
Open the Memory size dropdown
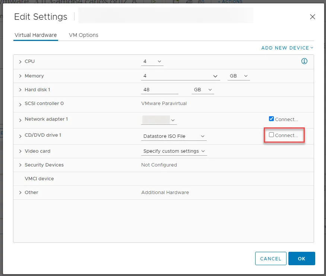pos(180,76)
